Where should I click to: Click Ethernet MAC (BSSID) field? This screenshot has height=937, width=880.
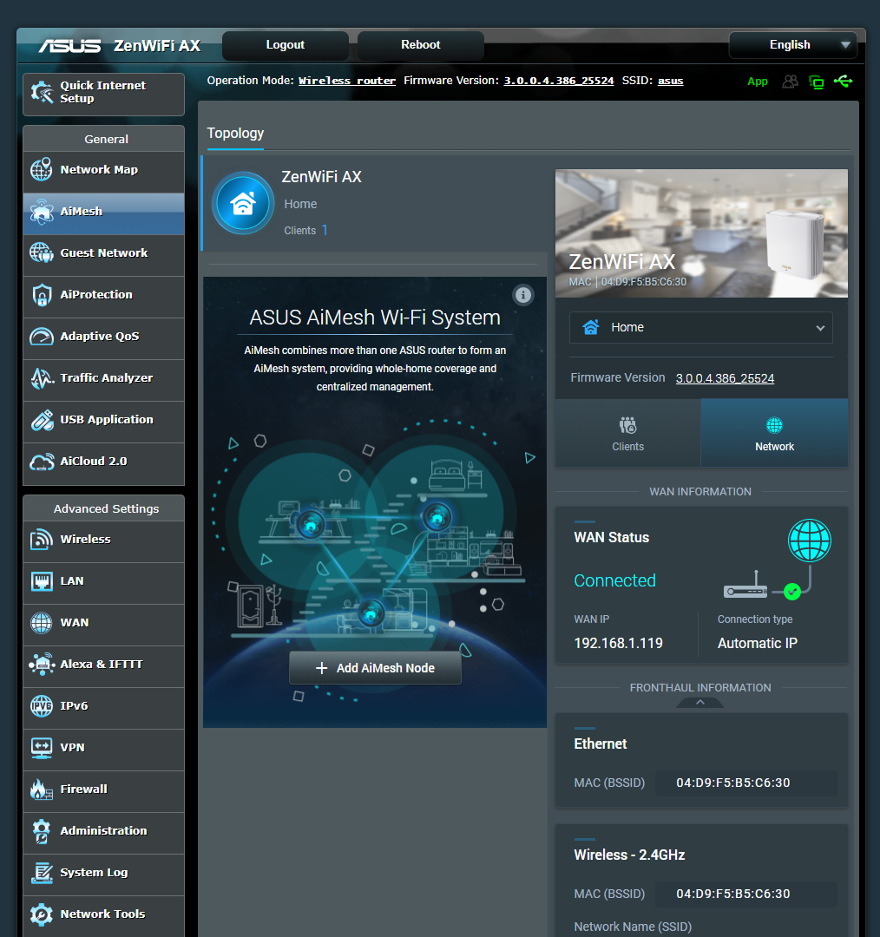pyautogui.click(x=745, y=783)
